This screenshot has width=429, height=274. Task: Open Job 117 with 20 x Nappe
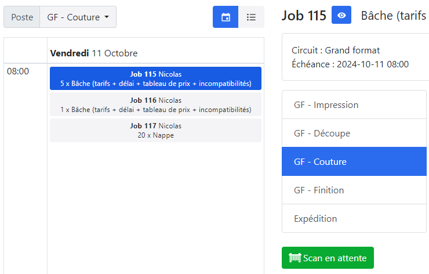coord(155,131)
